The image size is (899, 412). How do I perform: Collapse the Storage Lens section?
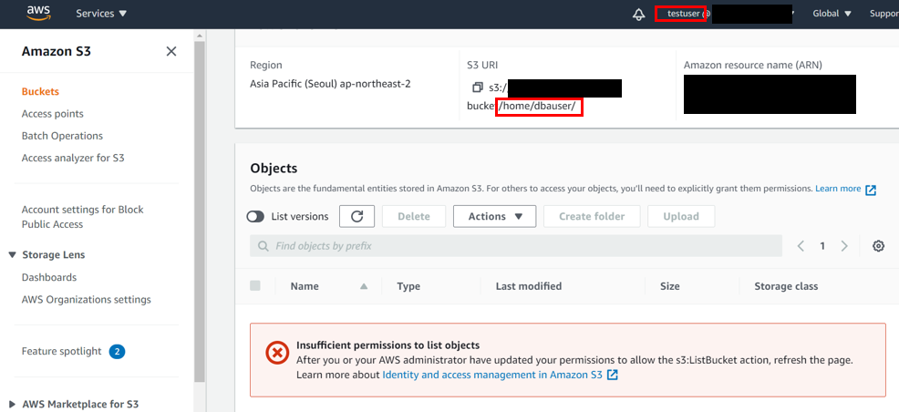point(12,254)
